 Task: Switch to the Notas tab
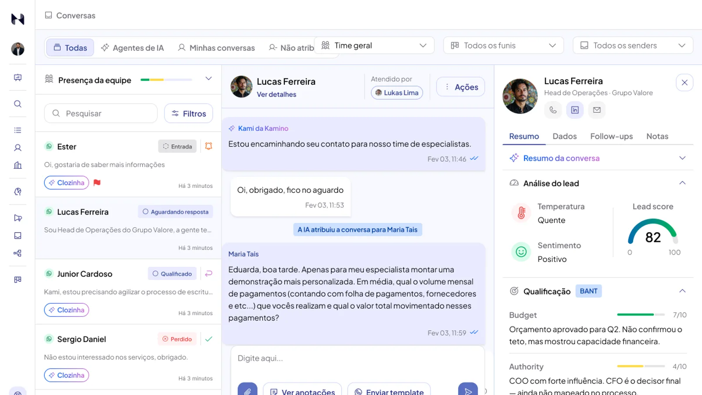pyautogui.click(x=657, y=136)
